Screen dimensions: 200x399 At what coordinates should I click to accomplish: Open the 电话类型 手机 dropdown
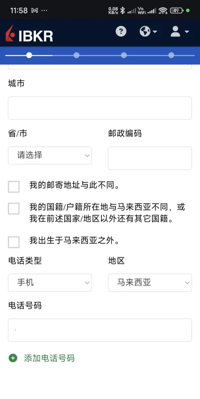pyautogui.click(x=50, y=282)
